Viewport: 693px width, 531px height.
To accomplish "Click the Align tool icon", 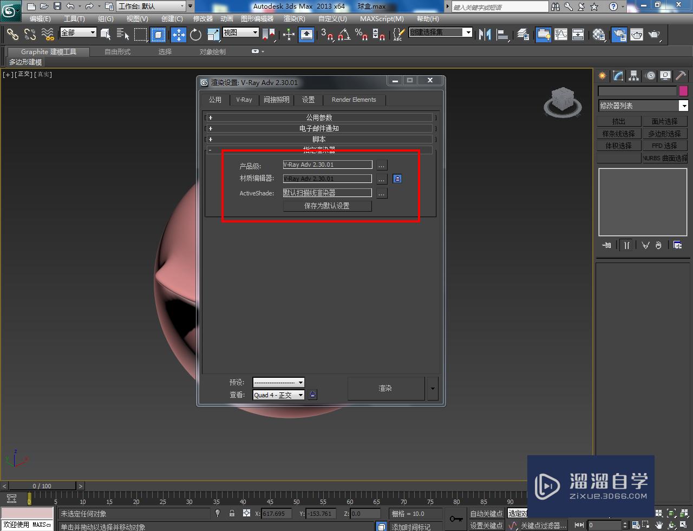I will click(x=503, y=35).
